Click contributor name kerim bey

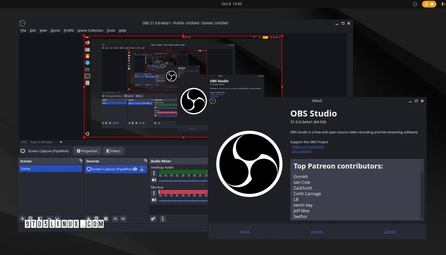(303, 205)
